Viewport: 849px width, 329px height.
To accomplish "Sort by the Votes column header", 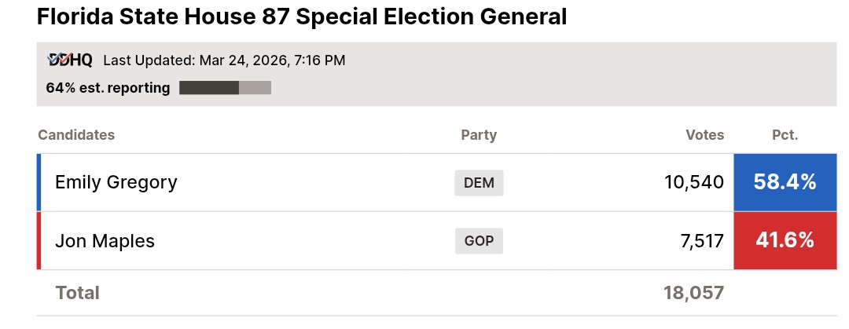I will pos(704,135).
